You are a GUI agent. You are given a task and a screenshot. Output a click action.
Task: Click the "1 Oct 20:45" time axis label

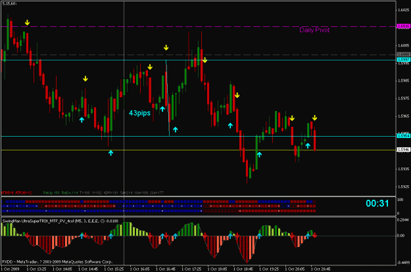coord(320,269)
